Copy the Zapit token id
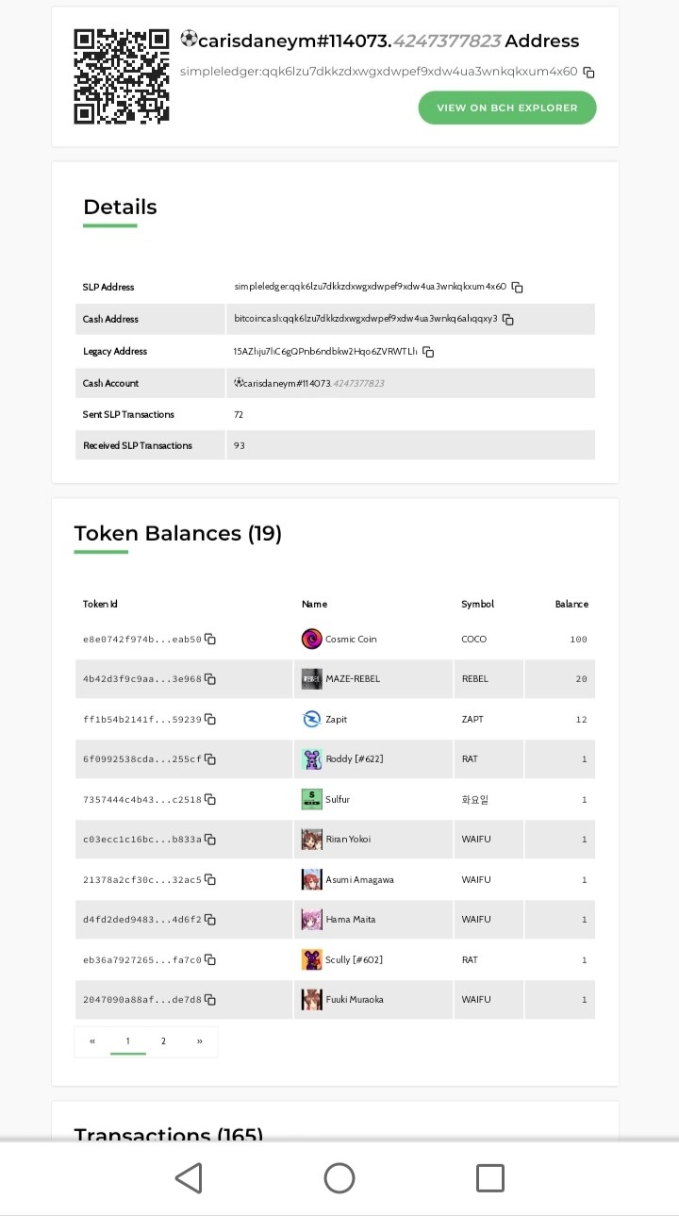The width and height of the screenshot is (679, 1216). (210, 720)
